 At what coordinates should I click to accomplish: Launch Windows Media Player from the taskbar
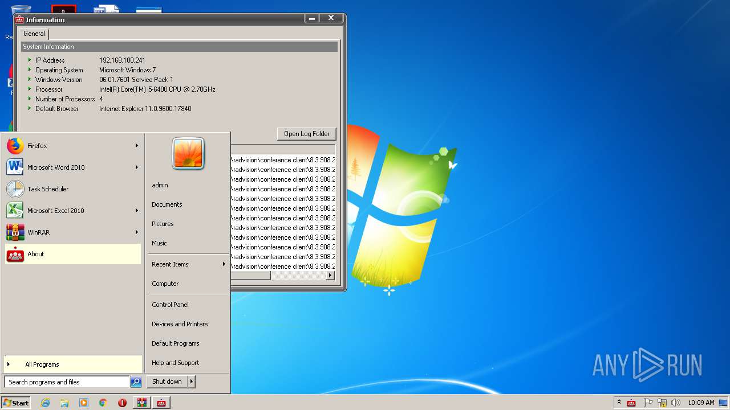coord(84,403)
